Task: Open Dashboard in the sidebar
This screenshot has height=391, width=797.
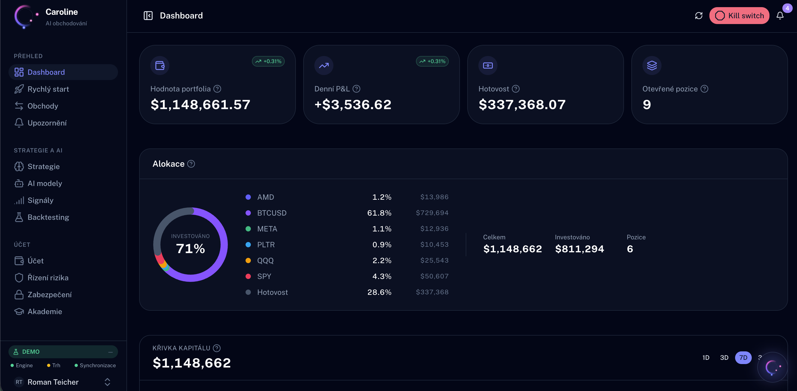Action: click(63, 72)
